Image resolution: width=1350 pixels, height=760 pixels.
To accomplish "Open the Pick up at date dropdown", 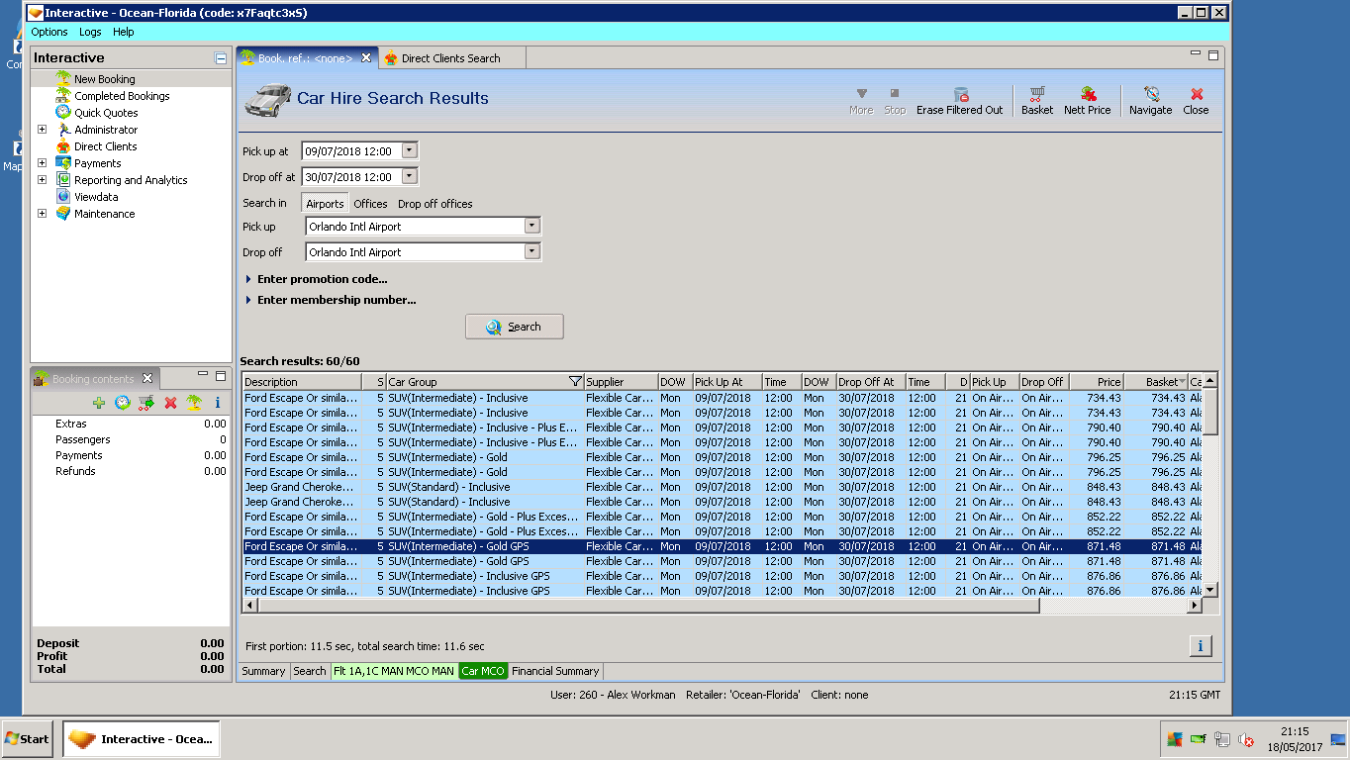I will (x=410, y=151).
